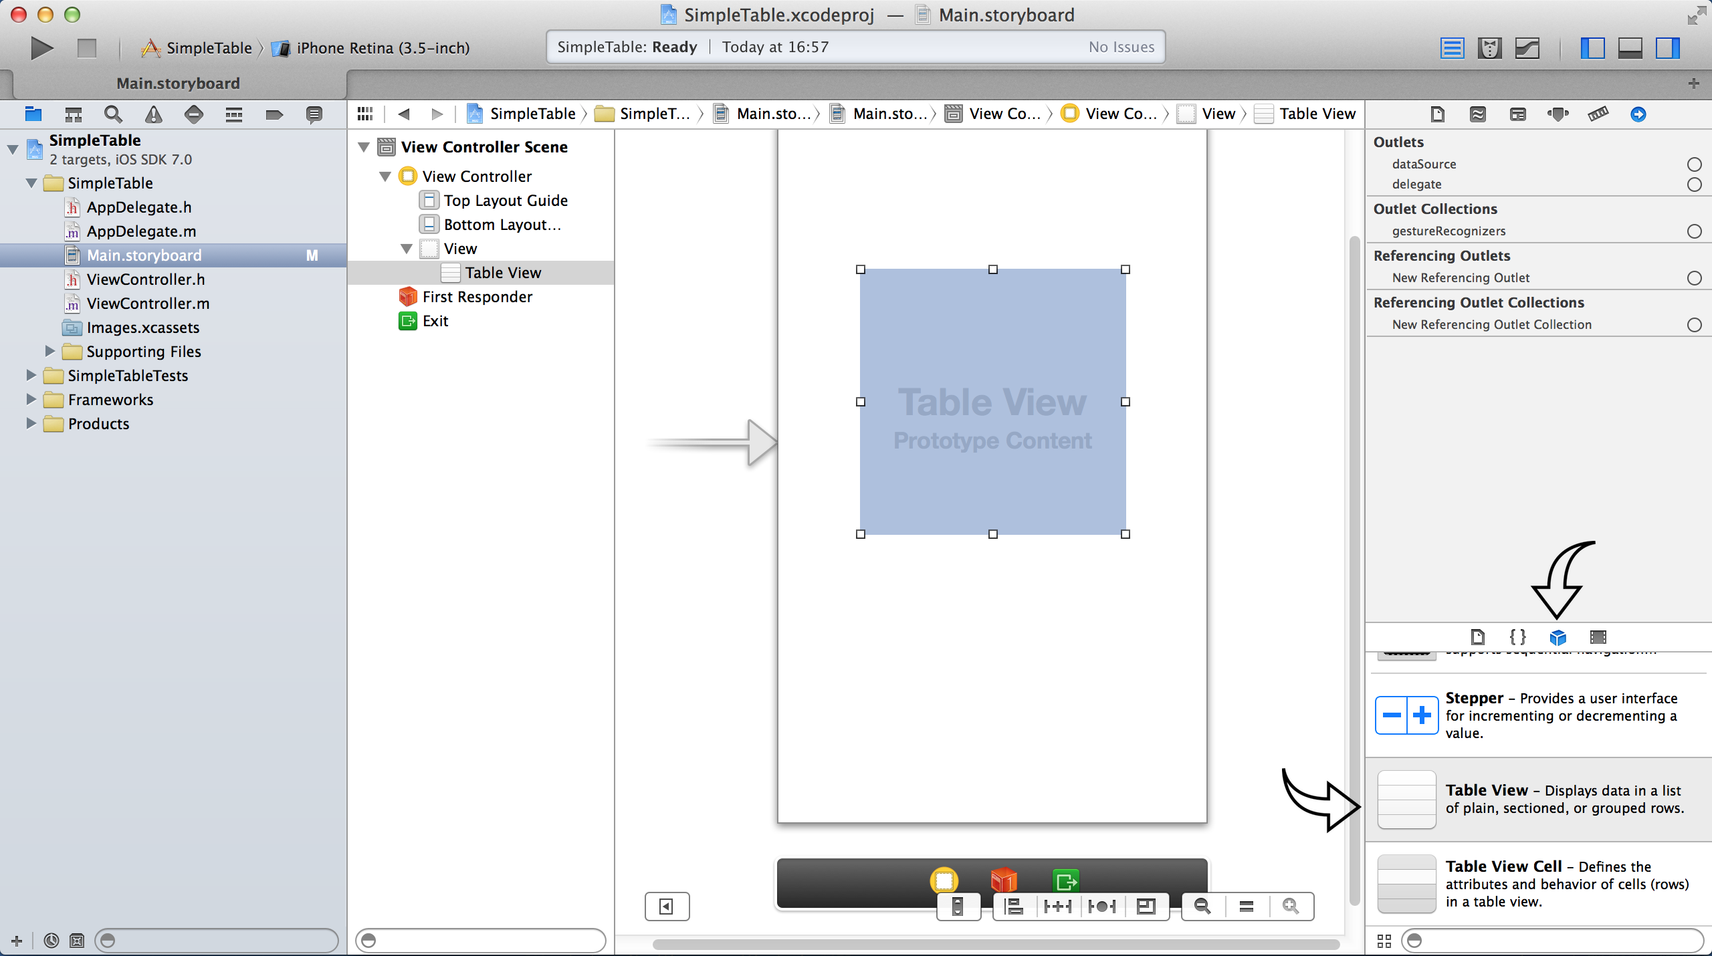Open the Align constraints menu
This screenshot has height=956, width=1712.
pyautogui.click(x=1014, y=907)
